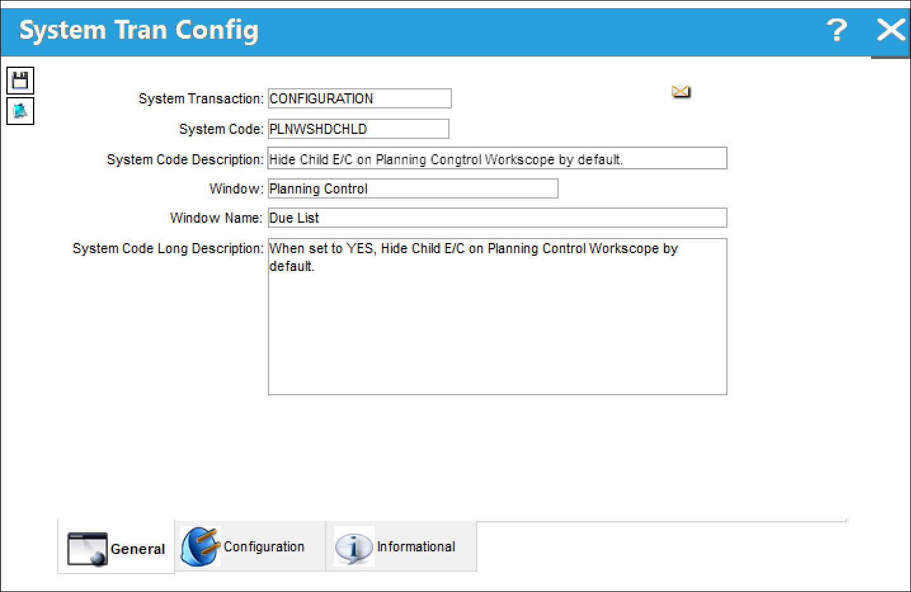Click the System Tran Config title text
The image size is (911, 592).
pyautogui.click(x=139, y=30)
